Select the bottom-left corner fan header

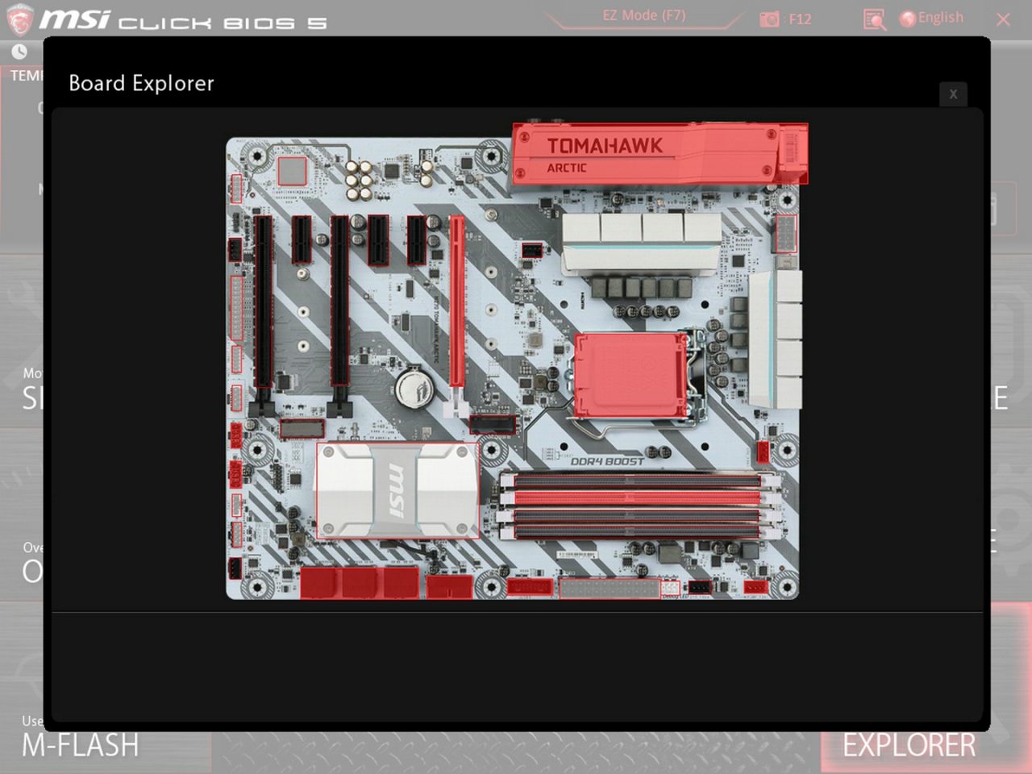pos(234,568)
